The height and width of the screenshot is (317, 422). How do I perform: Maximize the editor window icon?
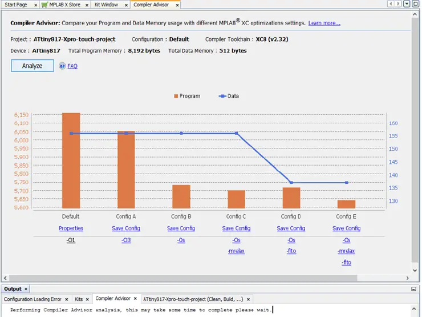click(x=416, y=4)
